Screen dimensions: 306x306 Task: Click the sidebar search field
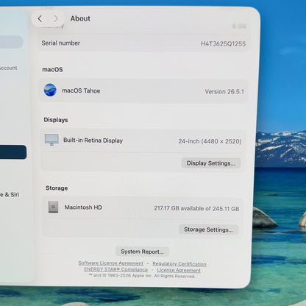11,42
